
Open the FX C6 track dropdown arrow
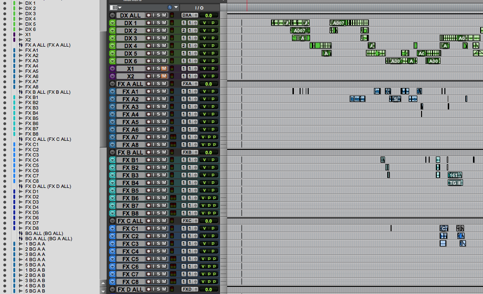pyautogui.click(x=112, y=266)
